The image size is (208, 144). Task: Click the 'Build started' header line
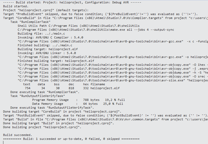[x=72, y=2]
